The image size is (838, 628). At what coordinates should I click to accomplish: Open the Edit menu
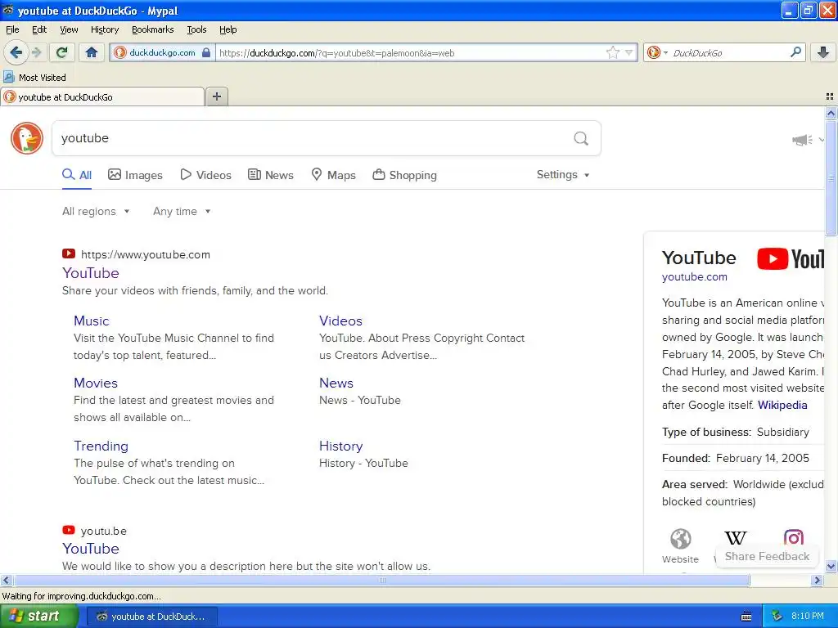(39, 29)
